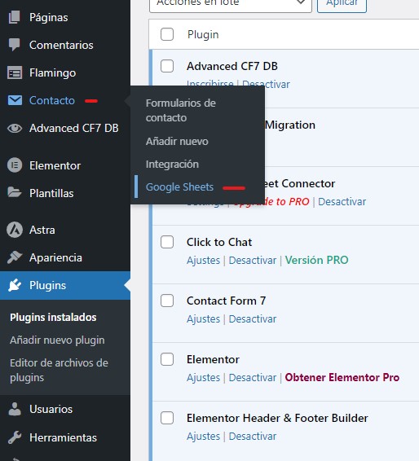Click the Plantillas folder icon

coord(15,193)
